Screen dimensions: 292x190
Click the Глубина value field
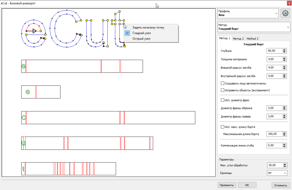click(x=274, y=51)
